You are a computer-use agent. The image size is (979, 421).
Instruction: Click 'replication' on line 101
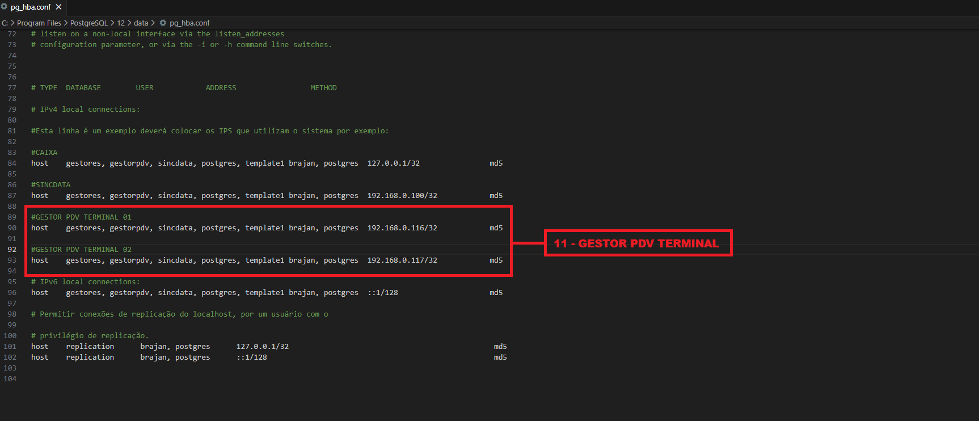[90, 347]
